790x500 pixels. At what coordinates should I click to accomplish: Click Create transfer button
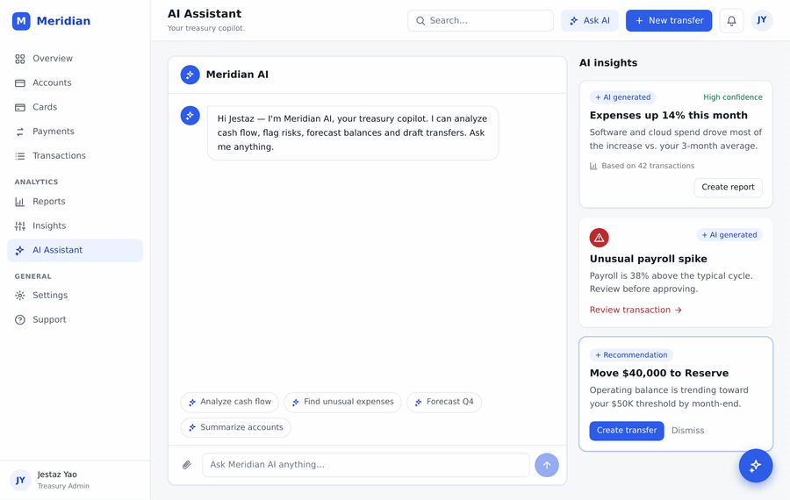[x=626, y=431]
